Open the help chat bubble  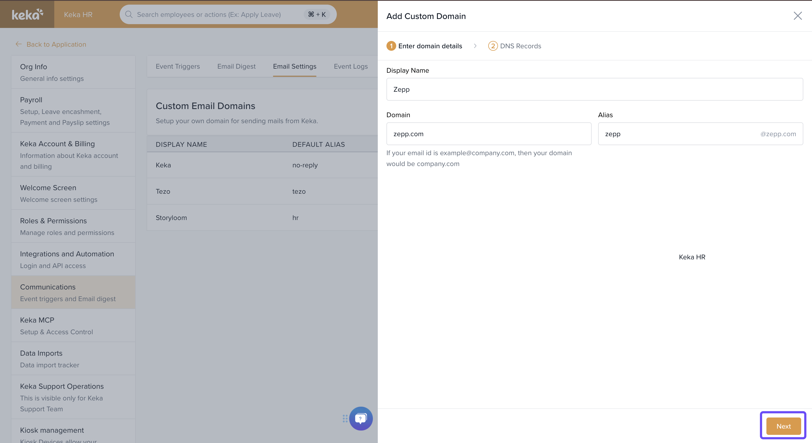pos(361,418)
